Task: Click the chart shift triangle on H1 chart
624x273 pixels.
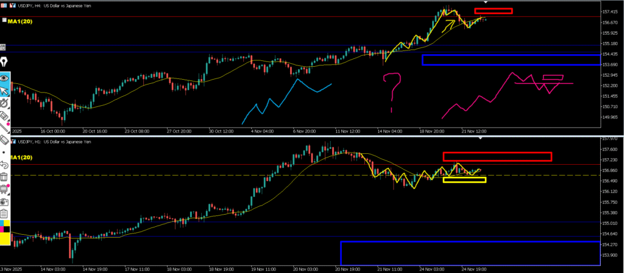Action: (x=481, y=139)
